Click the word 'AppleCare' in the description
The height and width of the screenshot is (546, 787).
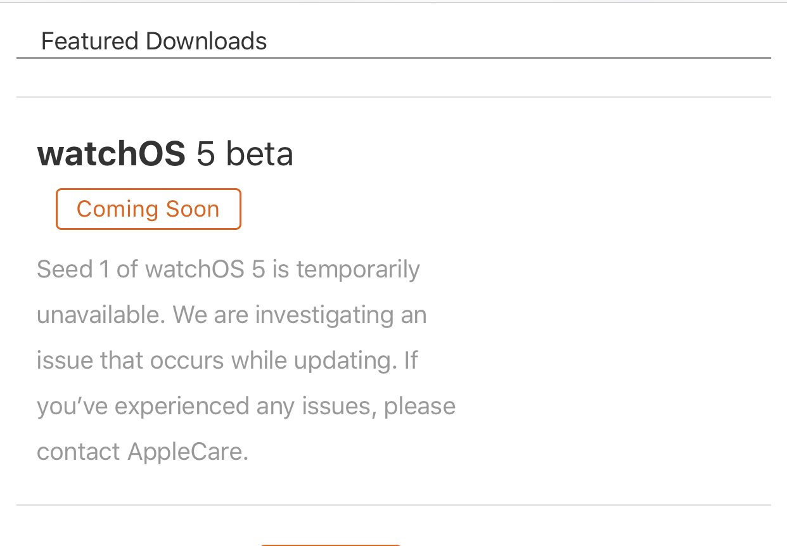click(x=185, y=452)
